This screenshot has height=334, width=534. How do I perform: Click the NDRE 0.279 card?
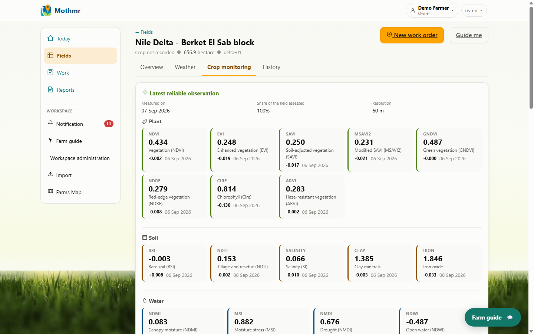point(174,197)
